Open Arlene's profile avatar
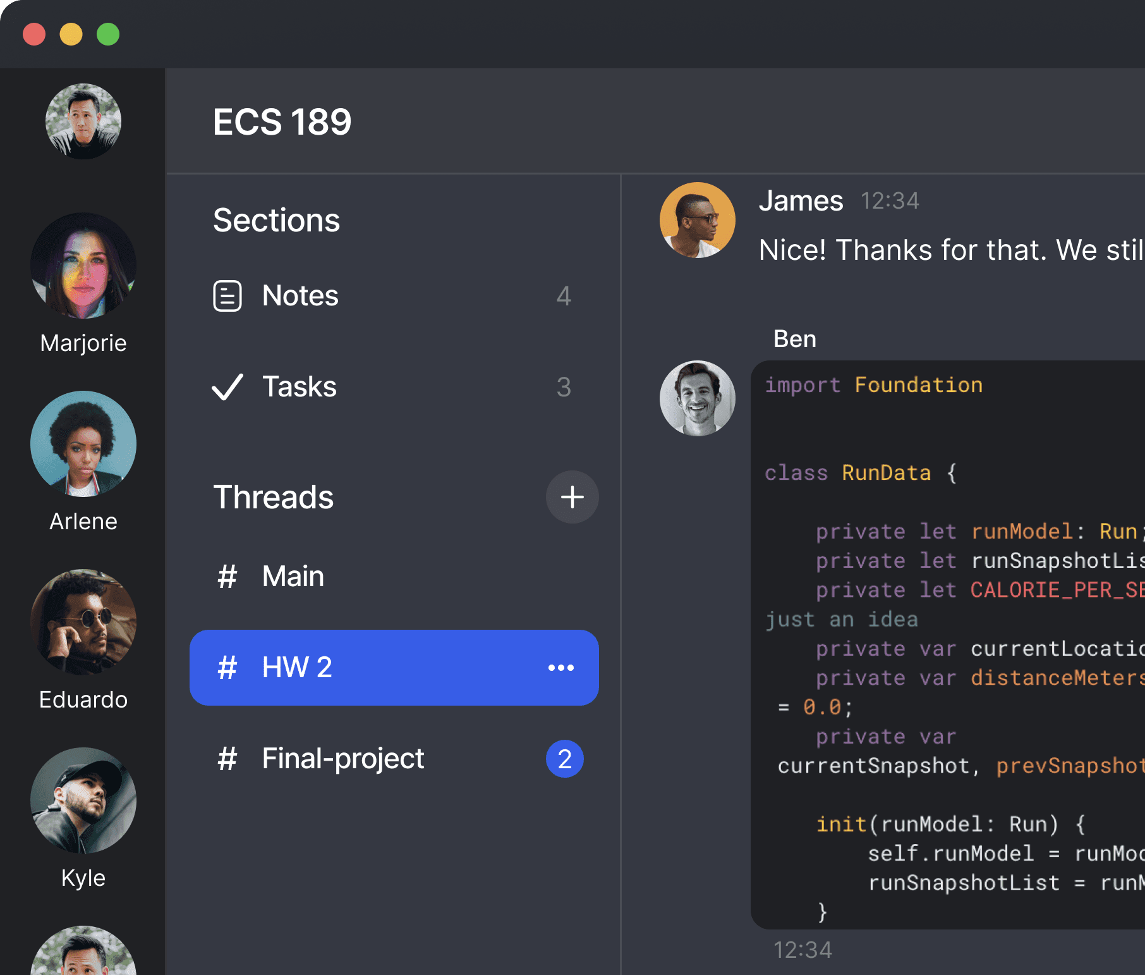Viewport: 1145px width, 975px height. click(83, 444)
